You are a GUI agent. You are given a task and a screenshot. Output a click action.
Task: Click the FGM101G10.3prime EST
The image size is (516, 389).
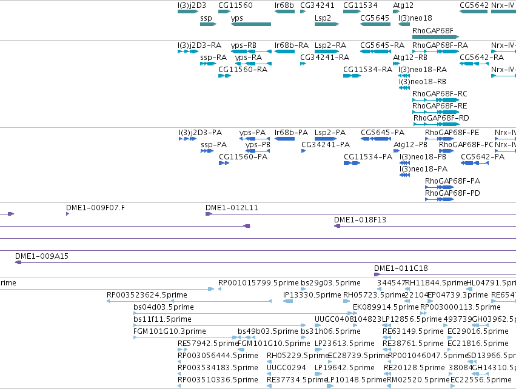pos(186,337)
